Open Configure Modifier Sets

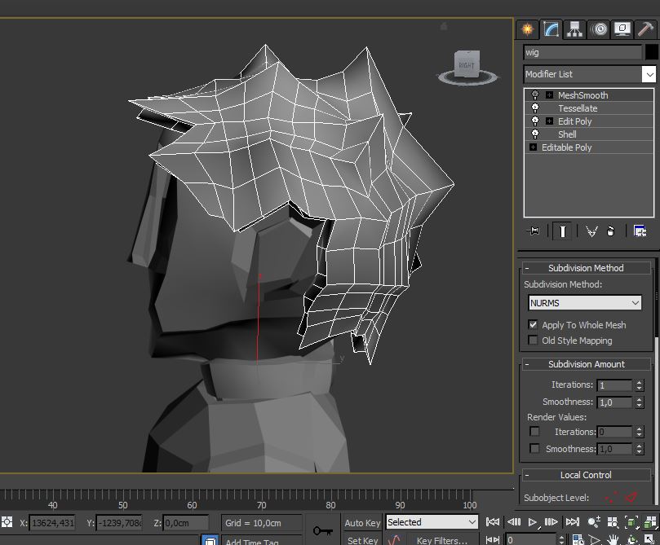640,231
